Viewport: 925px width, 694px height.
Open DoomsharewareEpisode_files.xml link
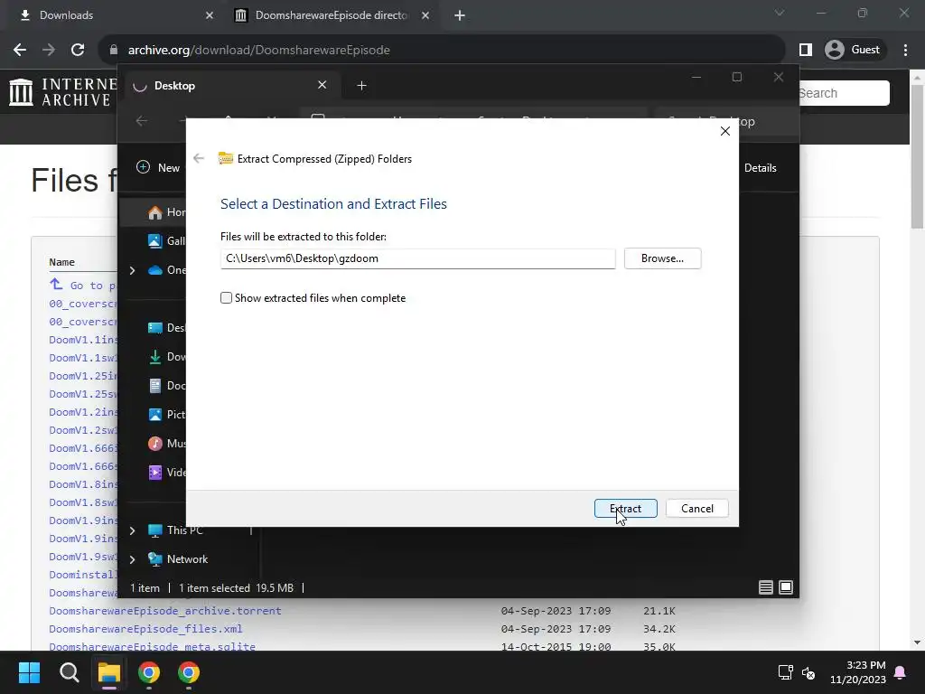pyautogui.click(x=145, y=629)
